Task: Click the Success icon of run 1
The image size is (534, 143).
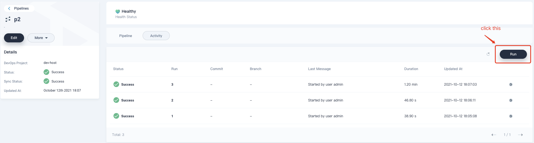Action: [116, 116]
